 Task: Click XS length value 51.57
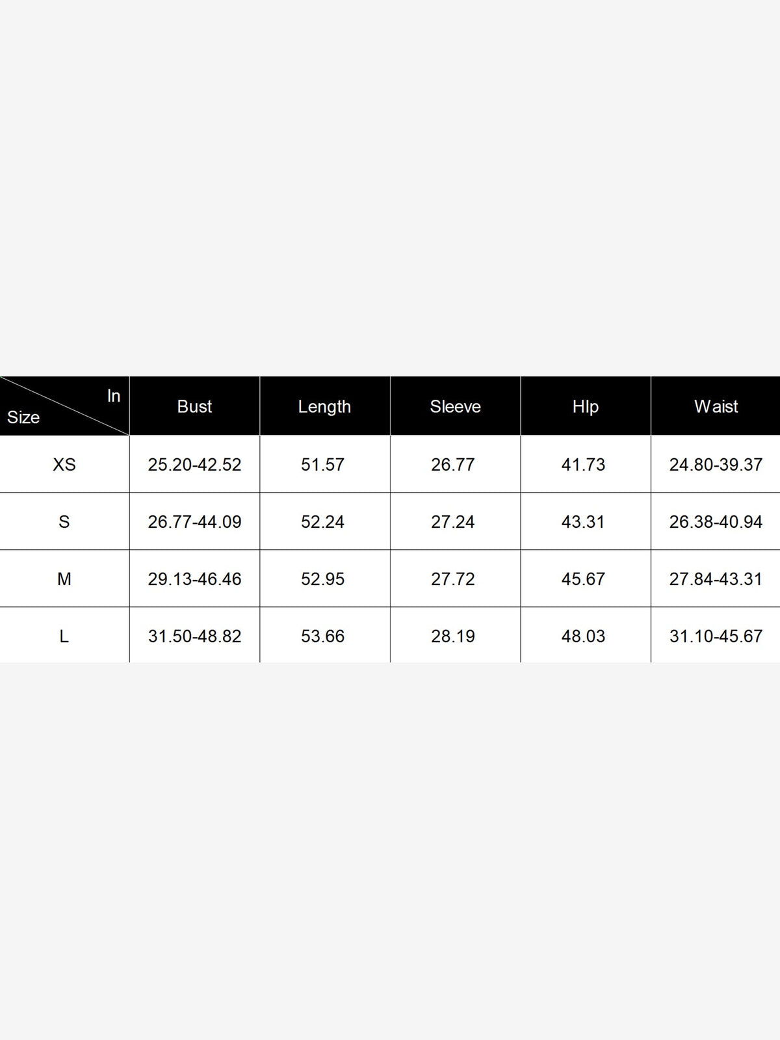click(x=323, y=464)
